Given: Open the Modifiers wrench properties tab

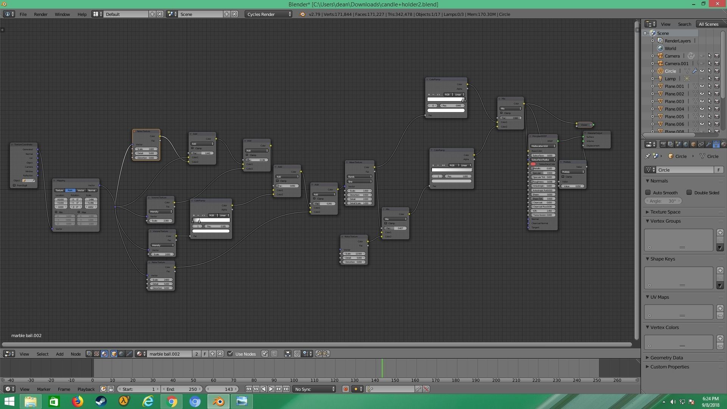Looking at the screenshot, I should pos(708,144).
